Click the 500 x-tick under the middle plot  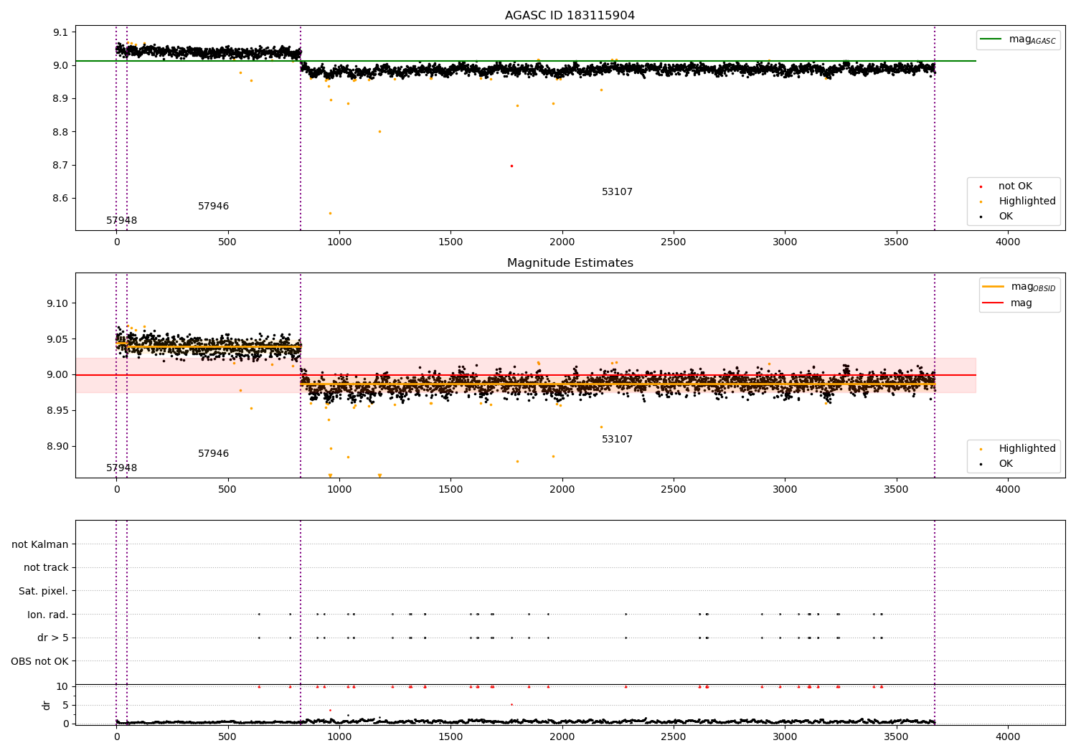[227, 490]
